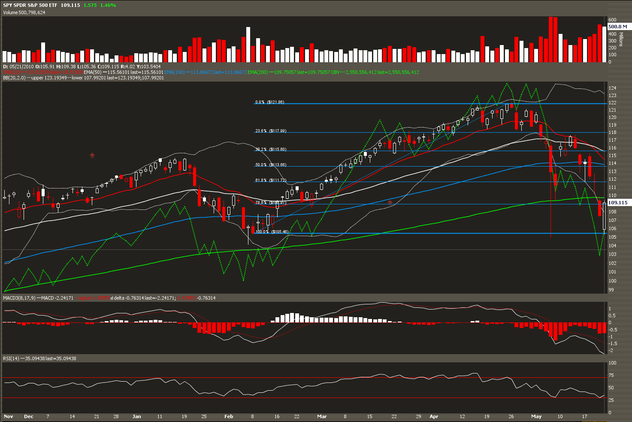Select the white EMA(50) legend label

point(92,72)
